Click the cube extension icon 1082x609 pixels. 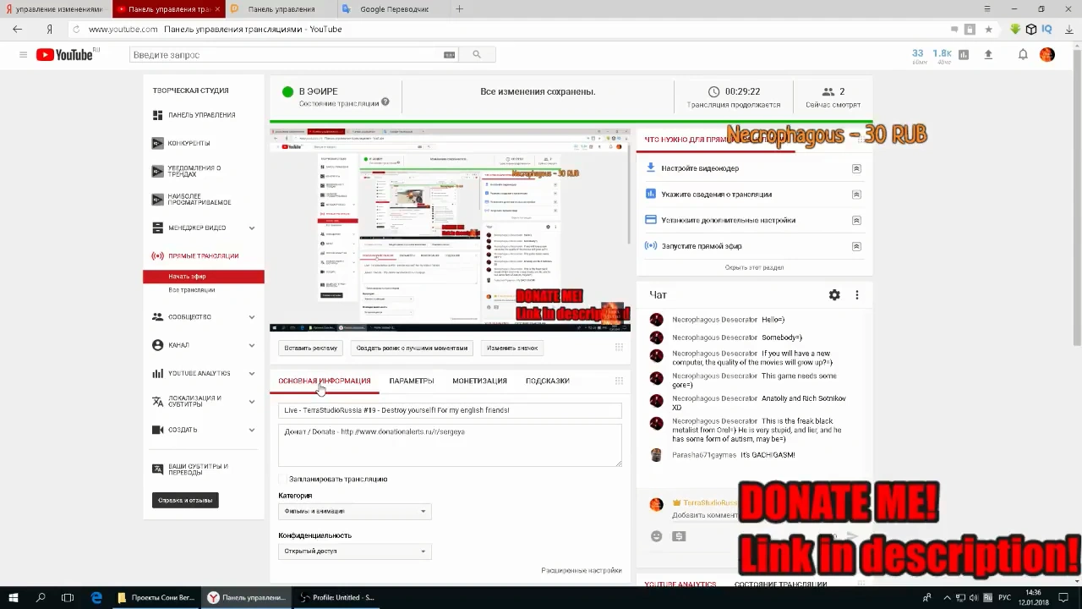point(1031,30)
